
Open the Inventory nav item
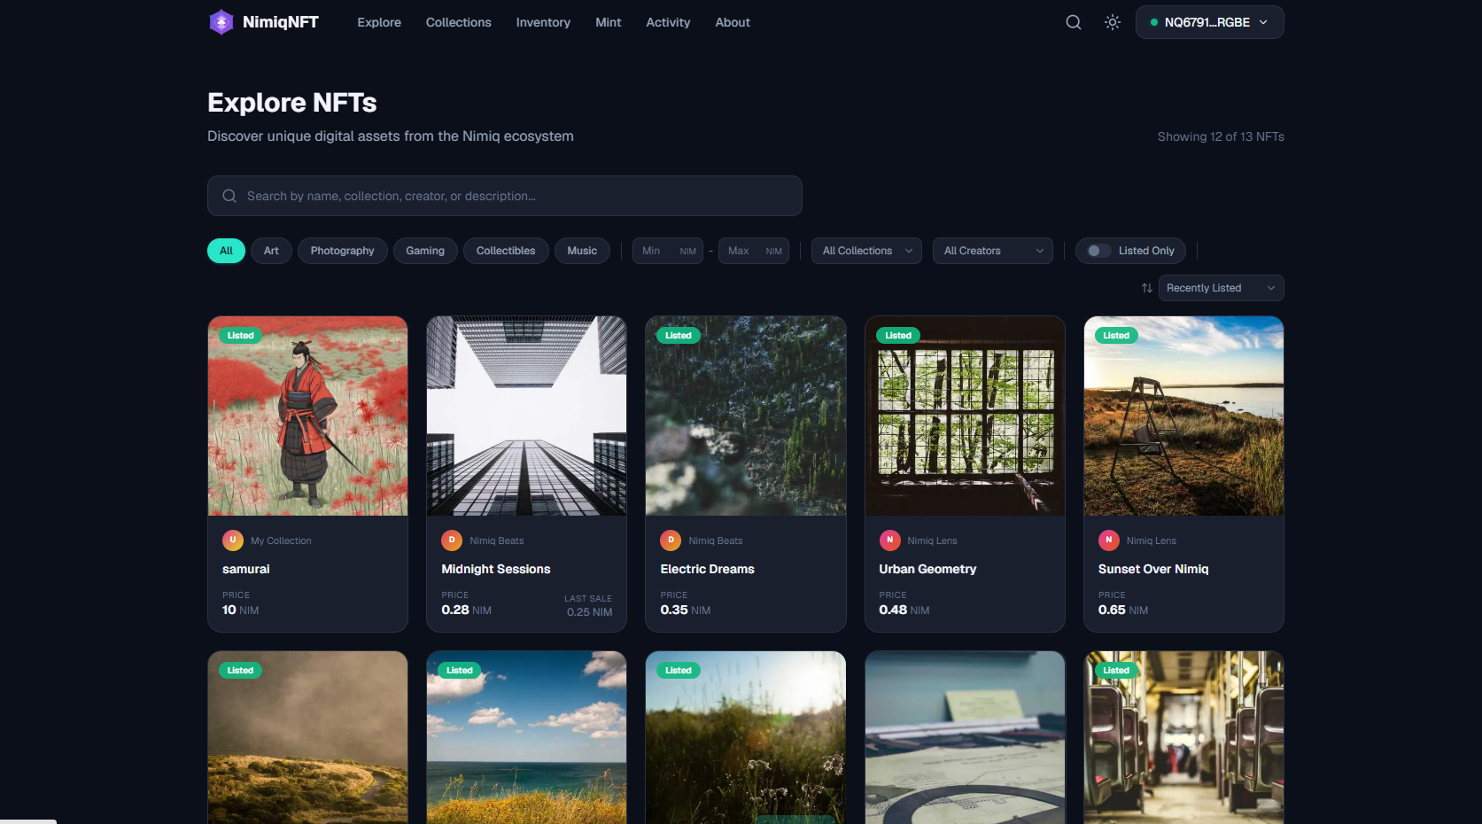[x=543, y=22]
